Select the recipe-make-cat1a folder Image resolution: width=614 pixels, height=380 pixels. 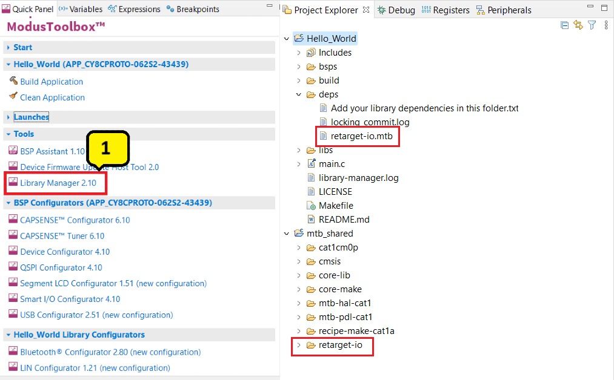pyautogui.click(x=356, y=331)
